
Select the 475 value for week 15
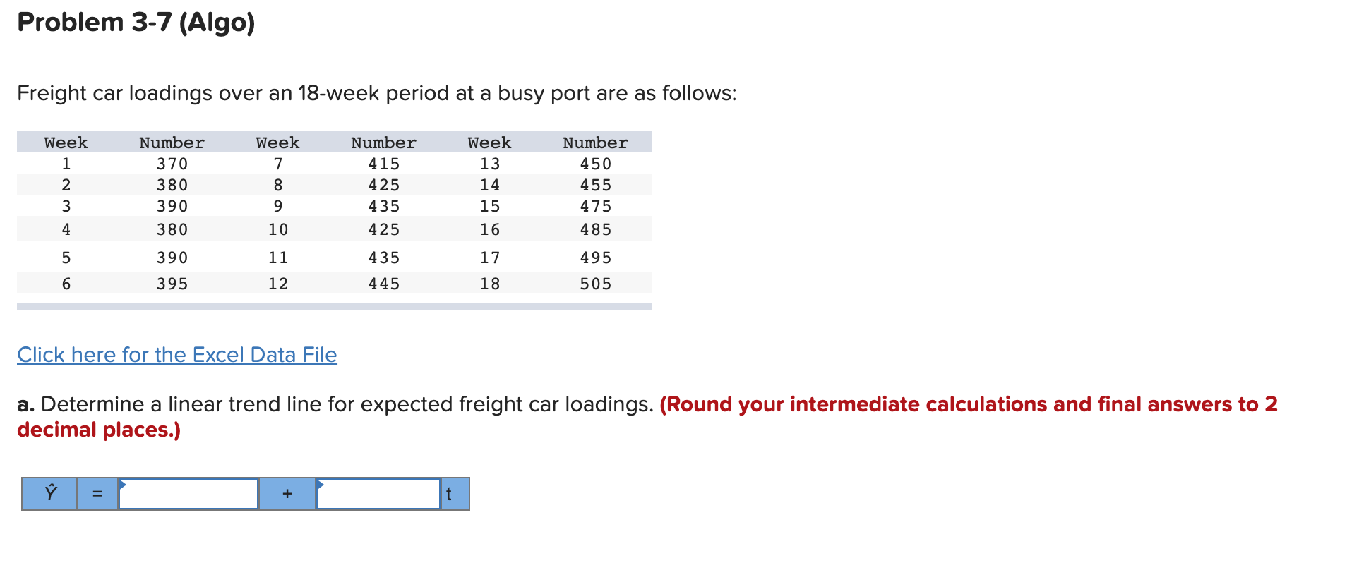click(x=595, y=206)
